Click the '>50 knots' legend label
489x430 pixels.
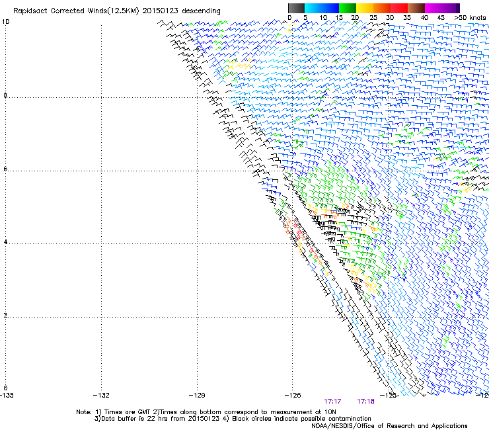(470, 18)
